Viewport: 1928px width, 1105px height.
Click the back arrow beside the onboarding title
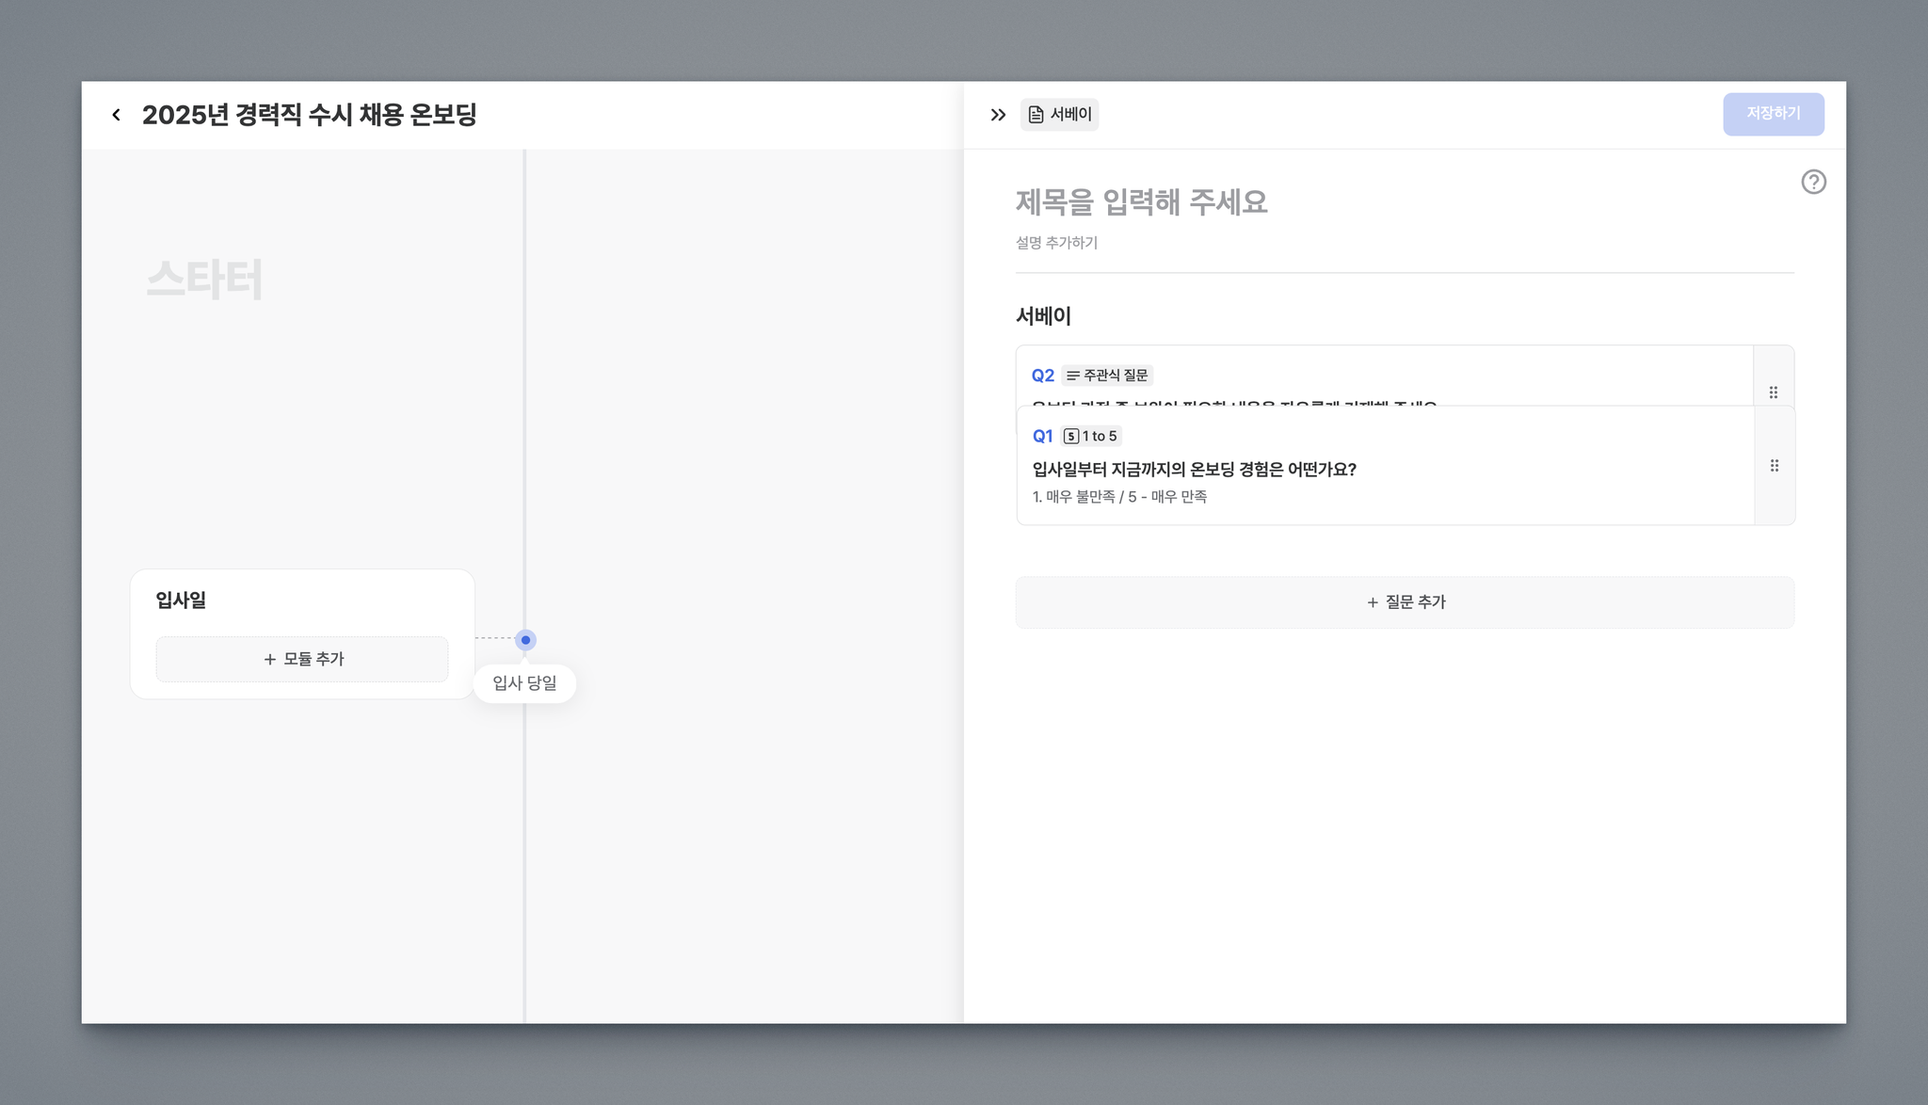click(116, 115)
